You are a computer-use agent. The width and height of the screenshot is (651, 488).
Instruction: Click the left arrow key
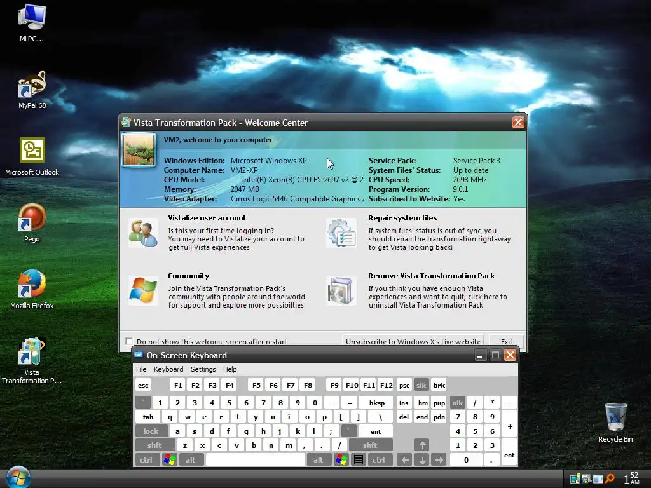tap(405, 460)
